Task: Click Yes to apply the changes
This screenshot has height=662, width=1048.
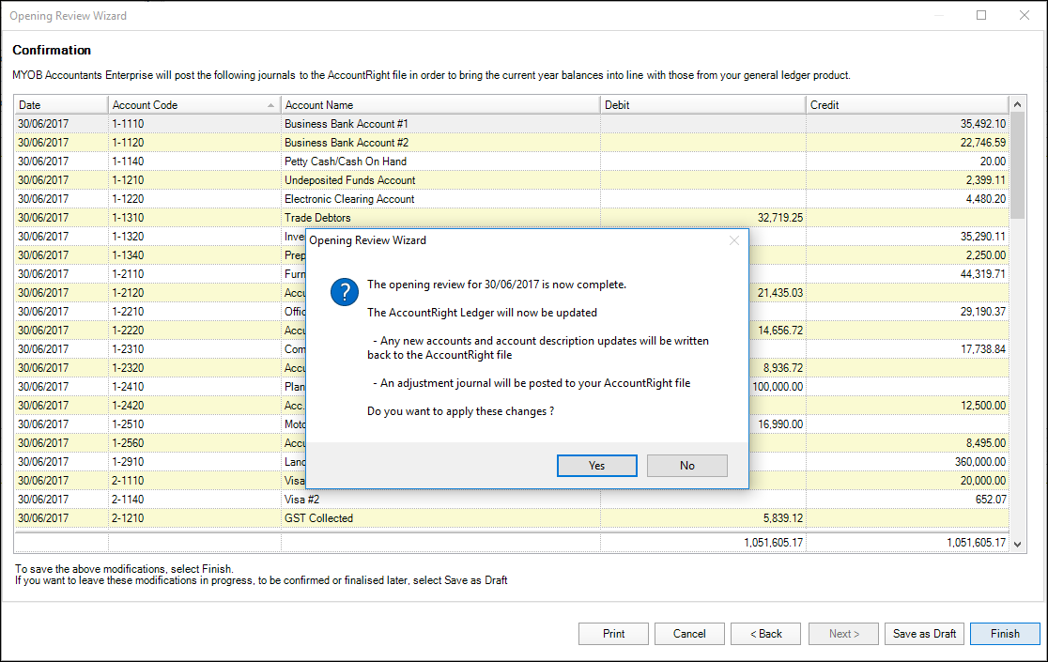Action: tap(596, 466)
